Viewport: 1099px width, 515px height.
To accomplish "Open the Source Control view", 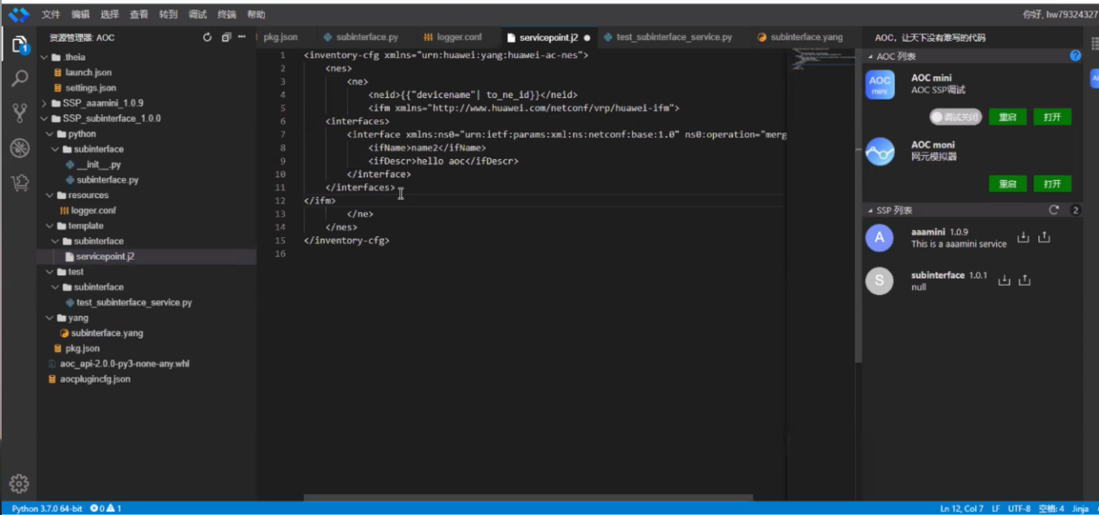I will tap(19, 113).
